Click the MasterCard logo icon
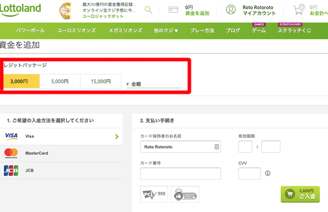328x212 pixels. [11, 153]
